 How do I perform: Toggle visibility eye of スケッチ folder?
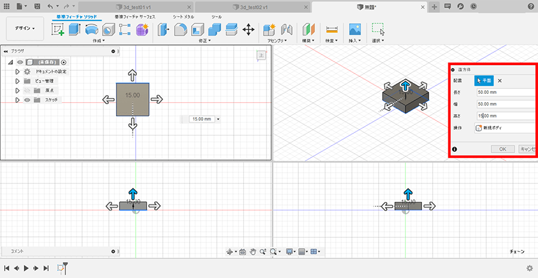[x=27, y=100]
